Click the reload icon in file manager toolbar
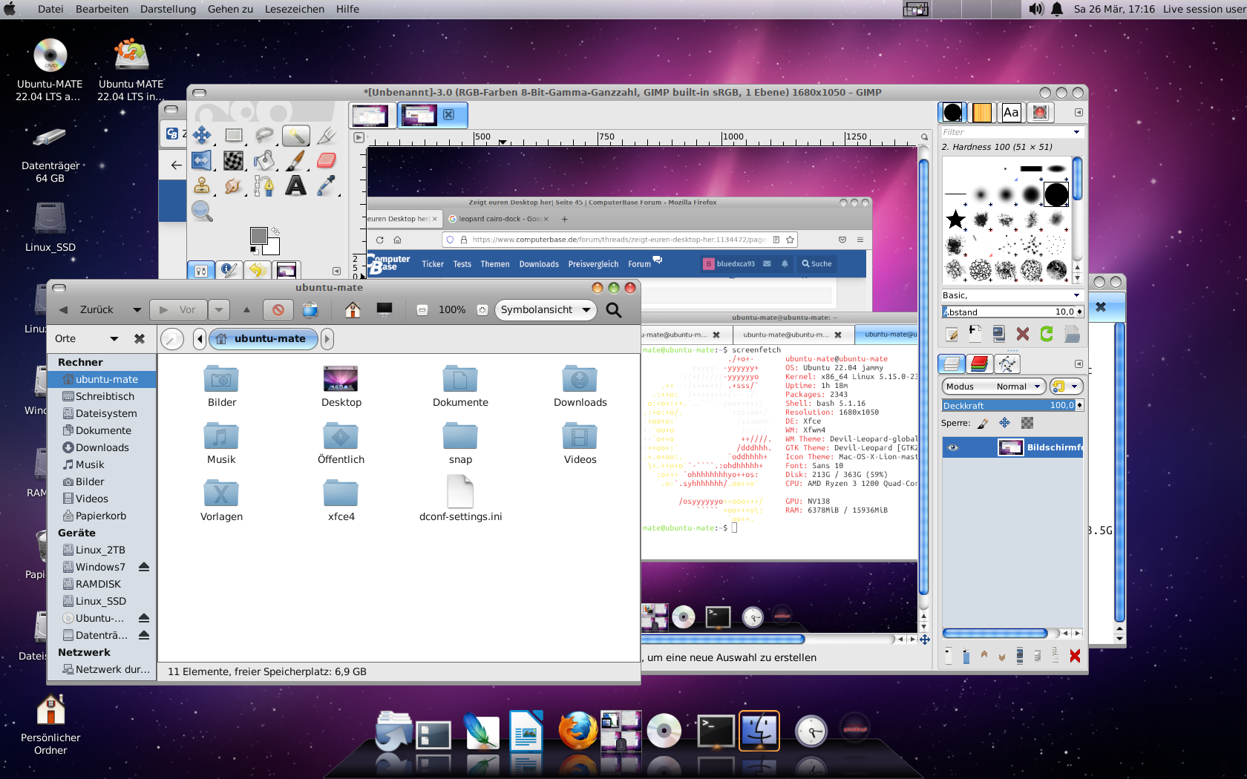This screenshot has width=1247, height=779. tap(310, 310)
